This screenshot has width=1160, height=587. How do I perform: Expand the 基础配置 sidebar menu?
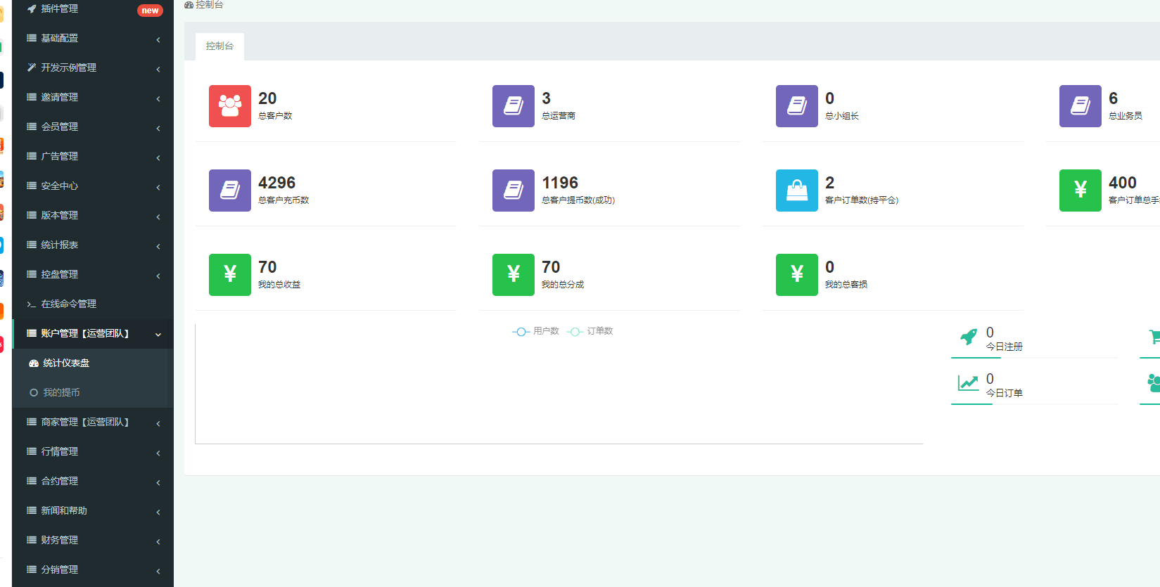click(x=92, y=39)
